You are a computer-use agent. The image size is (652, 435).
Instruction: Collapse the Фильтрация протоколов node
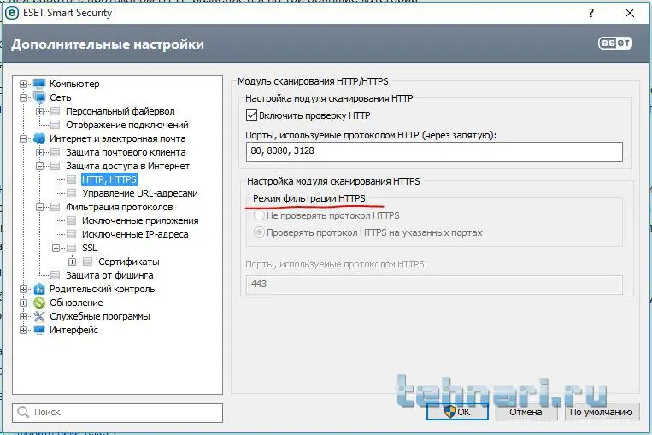pyautogui.click(x=39, y=207)
